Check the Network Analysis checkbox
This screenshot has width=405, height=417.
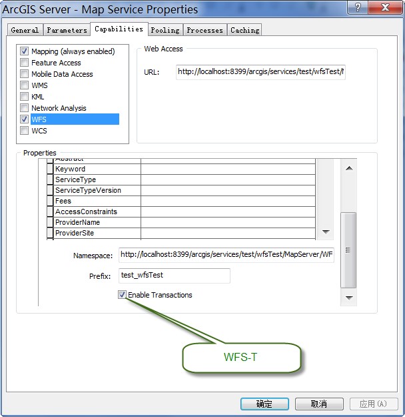pos(25,108)
